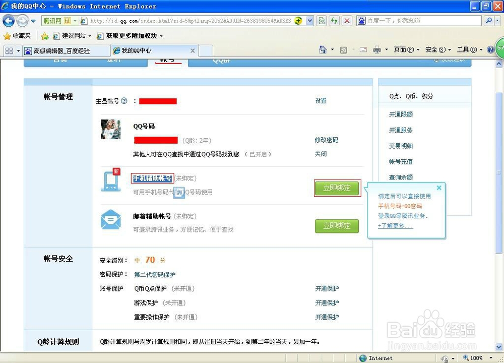Click the 修改密码 link
This screenshot has height=363, width=504.
(327, 140)
